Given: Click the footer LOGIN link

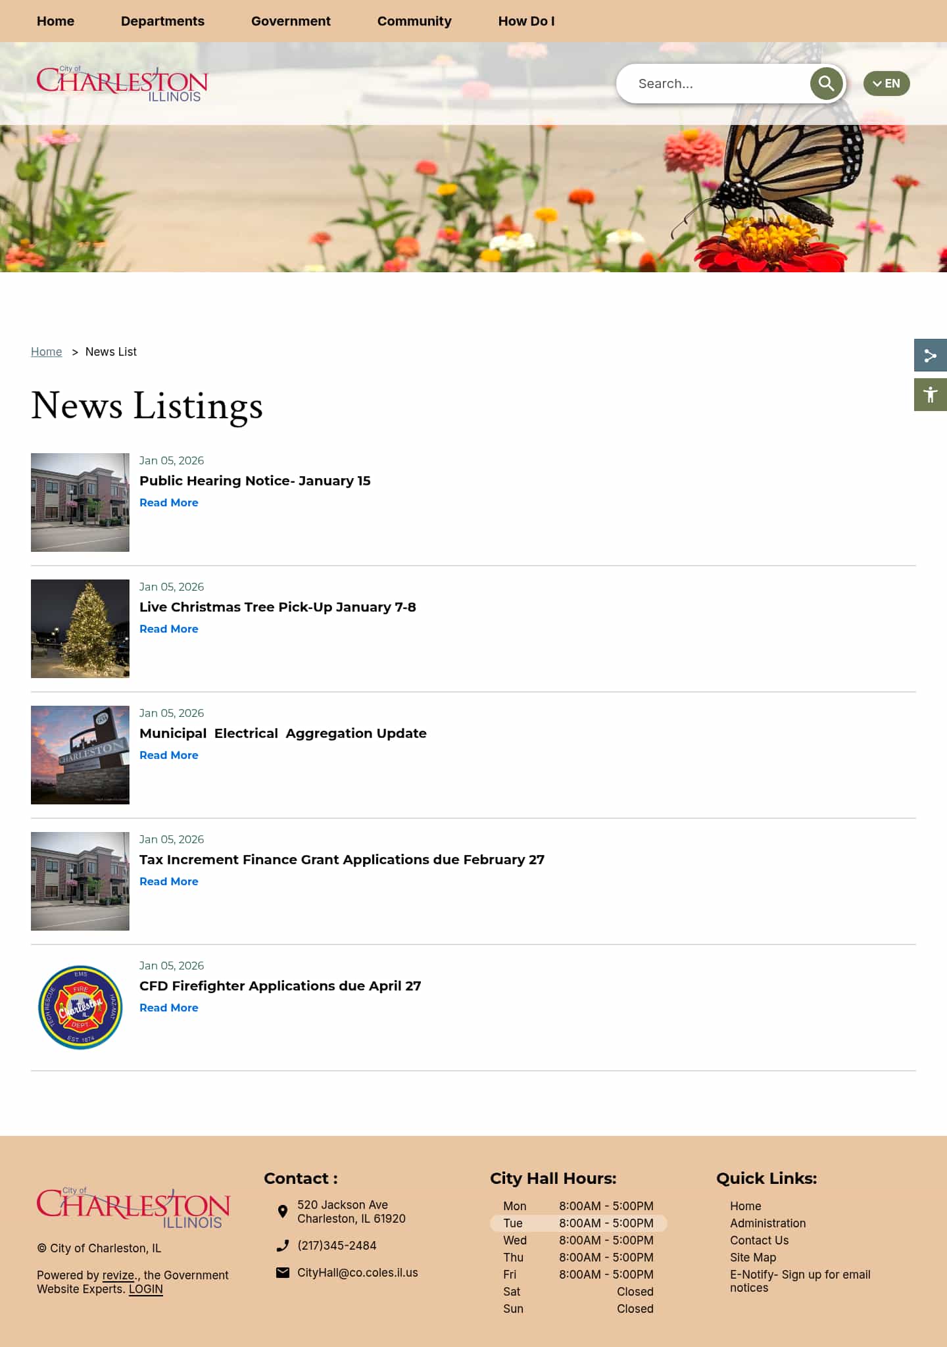Looking at the screenshot, I should click(x=146, y=1289).
